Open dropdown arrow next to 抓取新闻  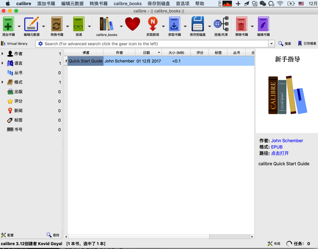(163, 26)
